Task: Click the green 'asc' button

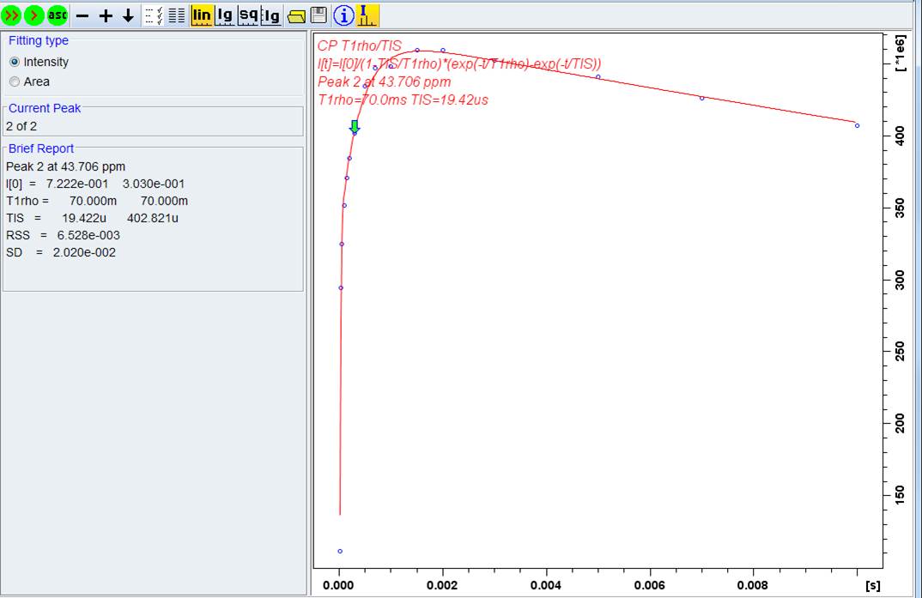Action: click(x=58, y=15)
